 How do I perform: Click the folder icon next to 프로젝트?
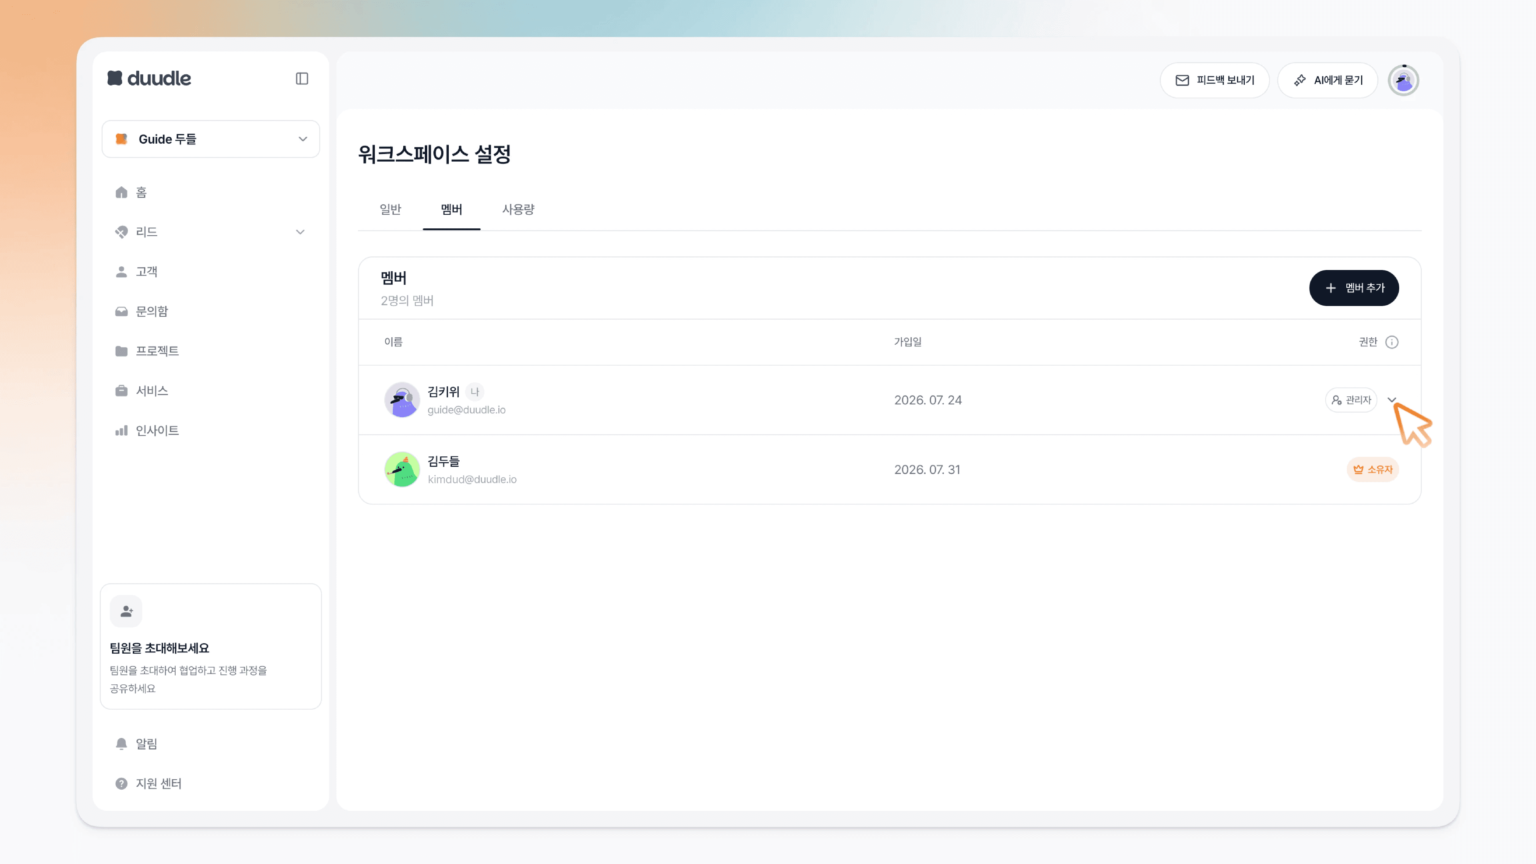(121, 351)
